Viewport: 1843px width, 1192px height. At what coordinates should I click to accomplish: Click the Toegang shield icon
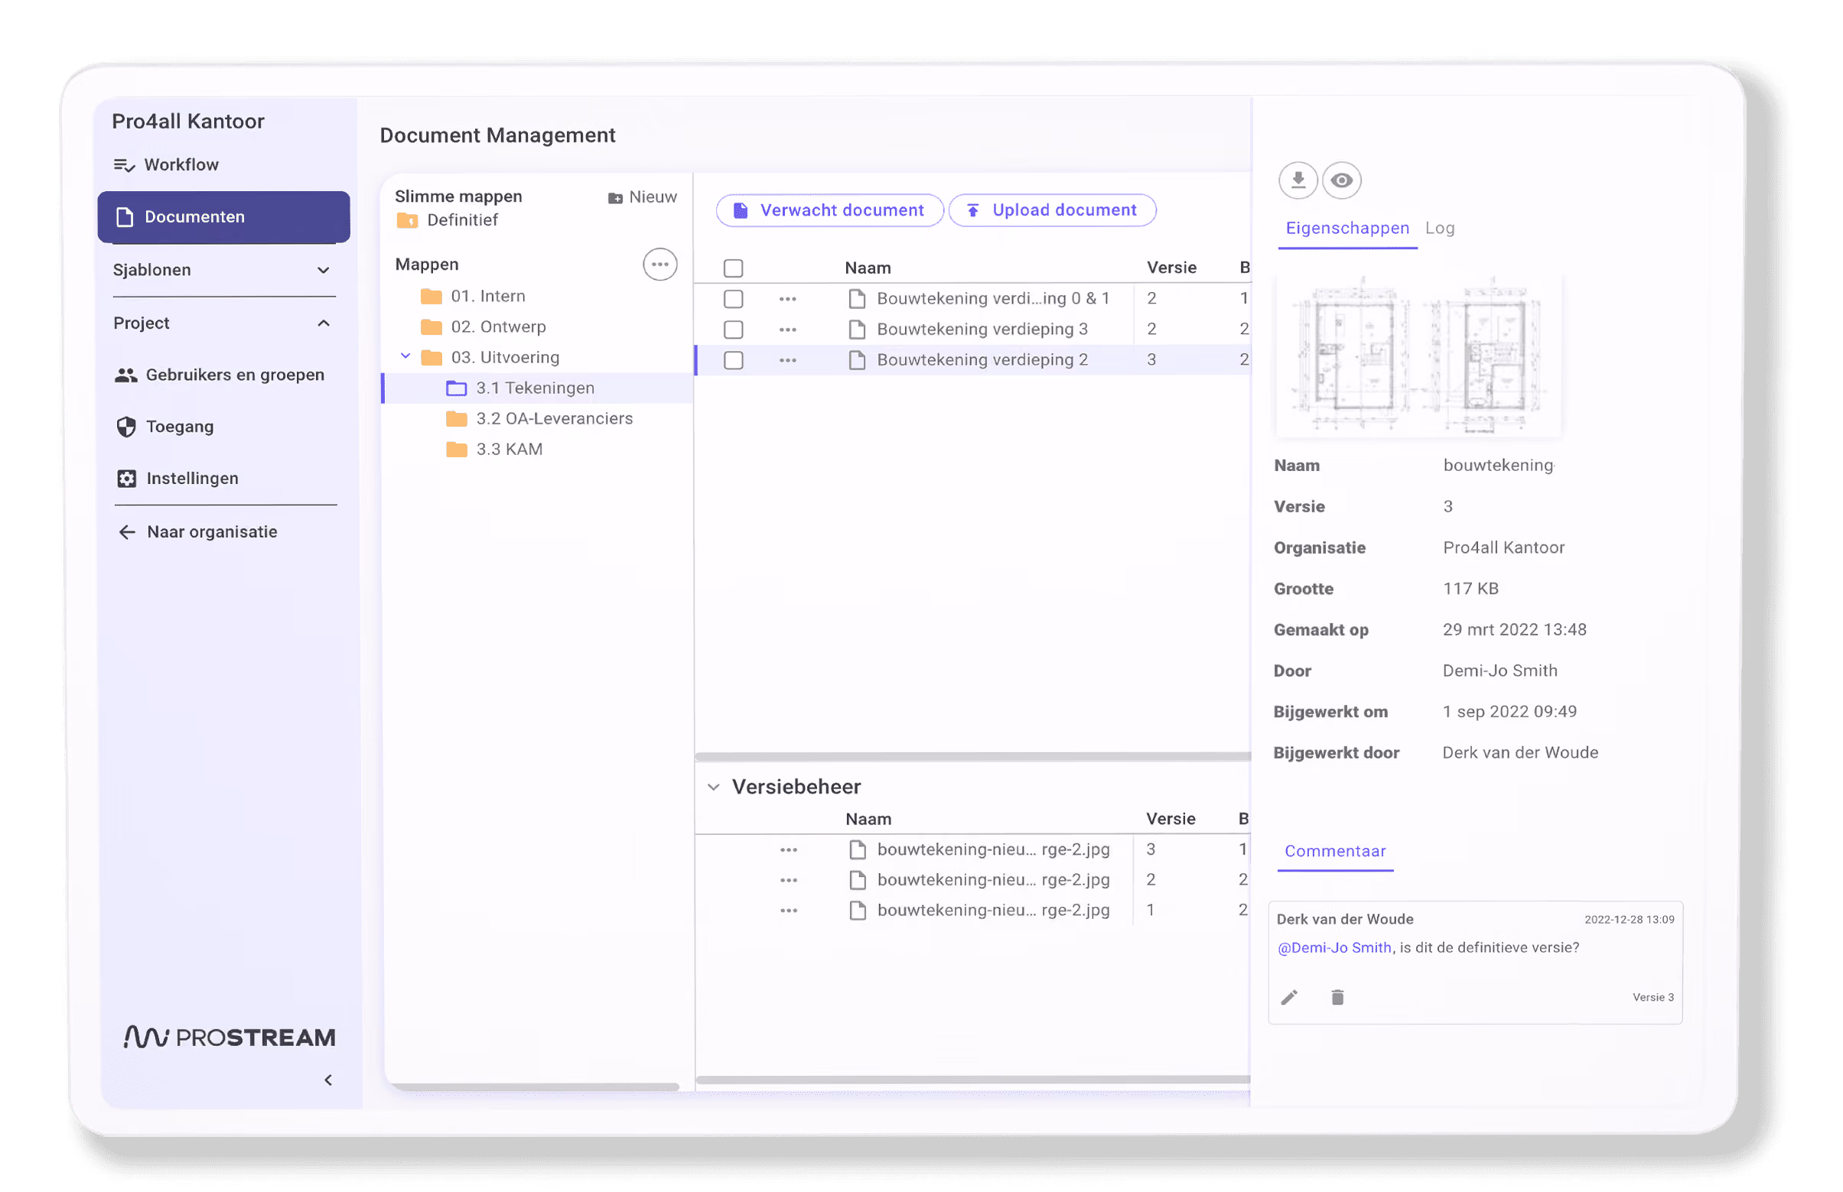click(126, 427)
